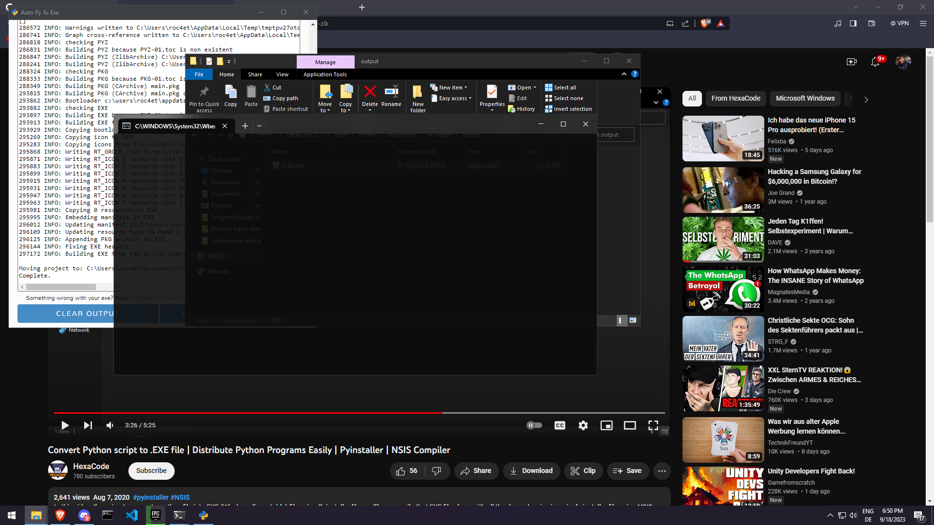Image resolution: width=934 pixels, height=525 pixels.
Task: Click the YouTube Create video icon
Action: tap(851, 62)
